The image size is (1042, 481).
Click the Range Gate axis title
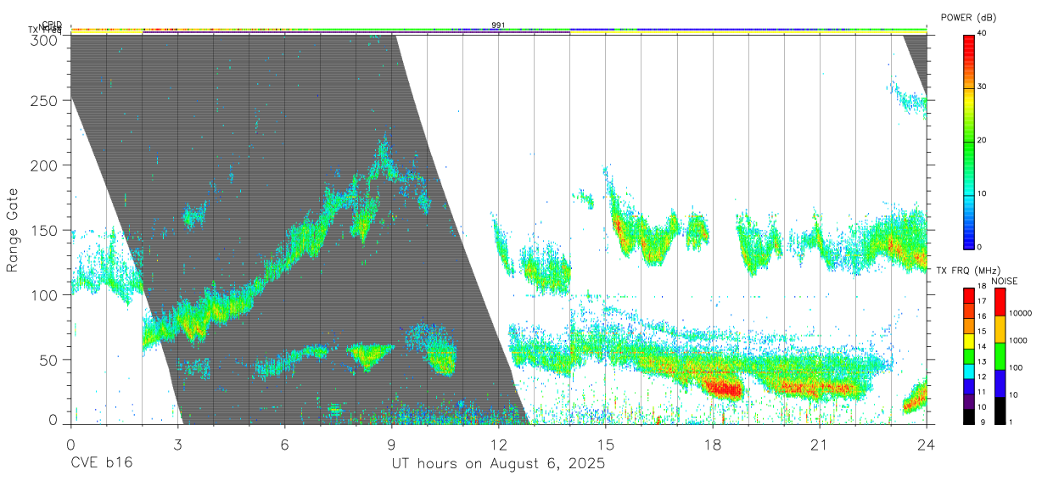pyautogui.click(x=13, y=231)
